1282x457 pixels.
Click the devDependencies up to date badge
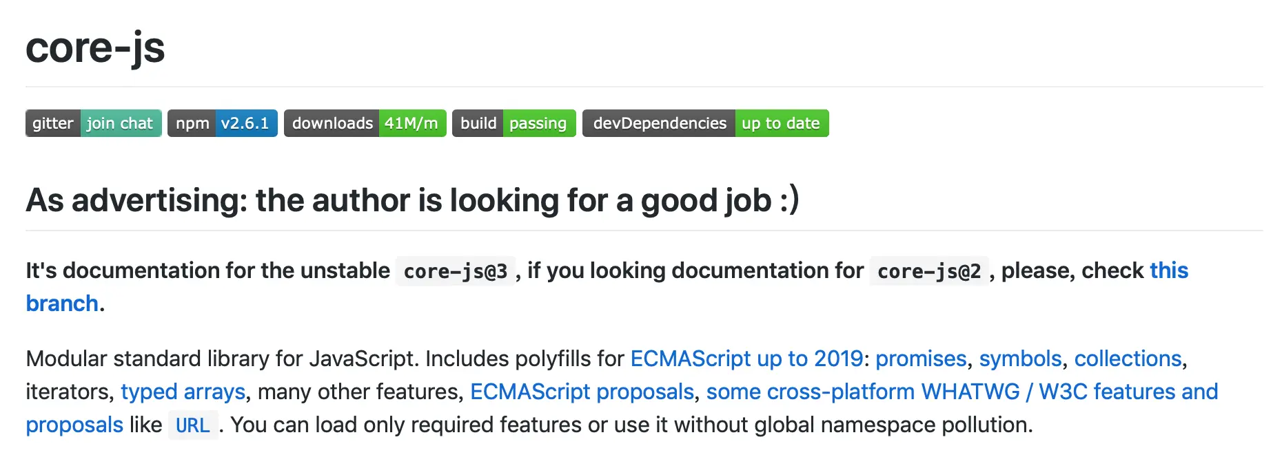[705, 123]
